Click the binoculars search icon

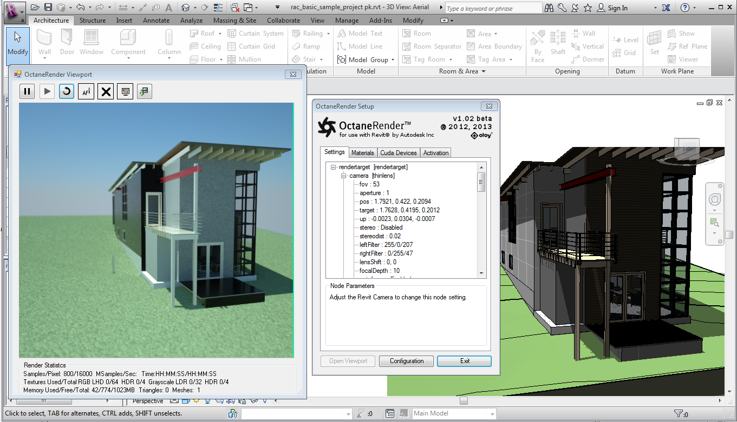549,8
